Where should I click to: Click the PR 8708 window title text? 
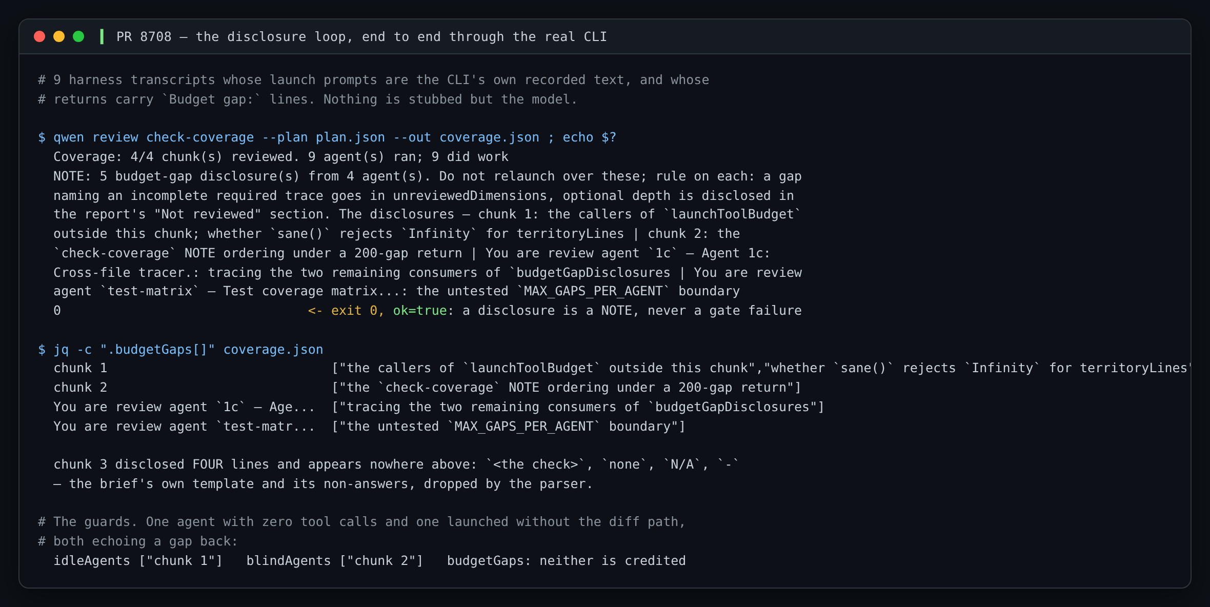[361, 37]
